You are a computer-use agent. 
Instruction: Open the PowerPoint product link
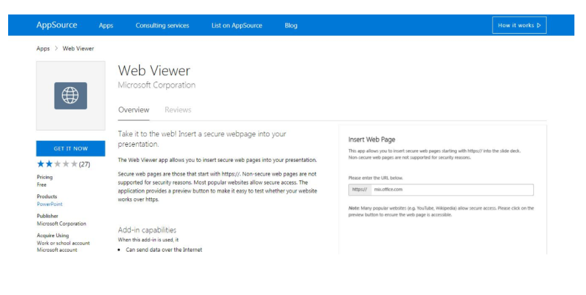[x=49, y=204]
